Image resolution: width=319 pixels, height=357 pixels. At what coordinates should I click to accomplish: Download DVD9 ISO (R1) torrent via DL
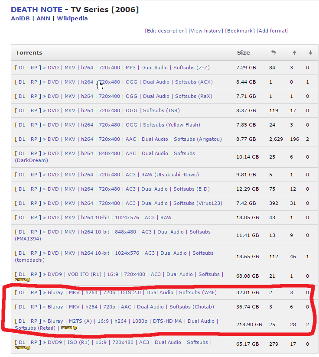coord(22,342)
